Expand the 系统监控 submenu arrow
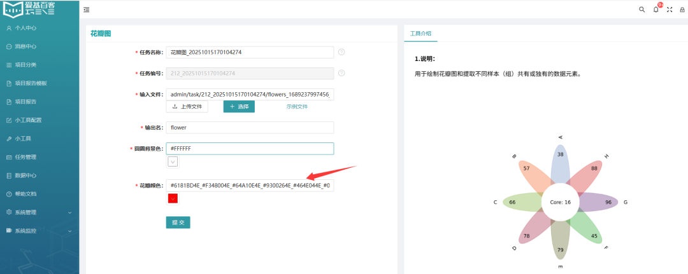 [x=70, y=231]
